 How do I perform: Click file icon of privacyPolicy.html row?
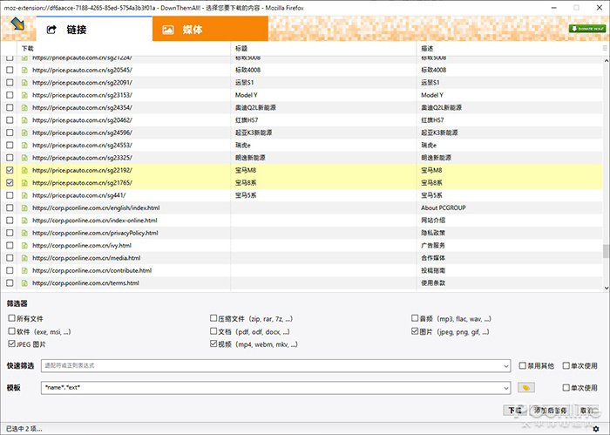click(x=24, y=233)
